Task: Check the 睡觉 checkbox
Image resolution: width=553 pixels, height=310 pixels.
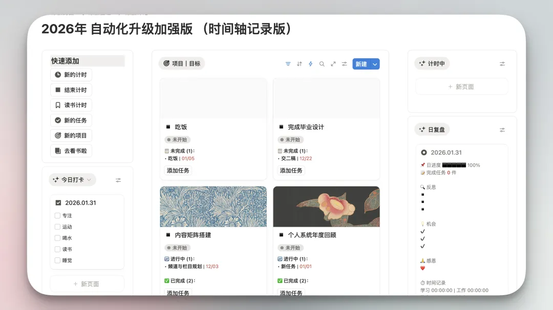Action: click(x=57, y=260)
